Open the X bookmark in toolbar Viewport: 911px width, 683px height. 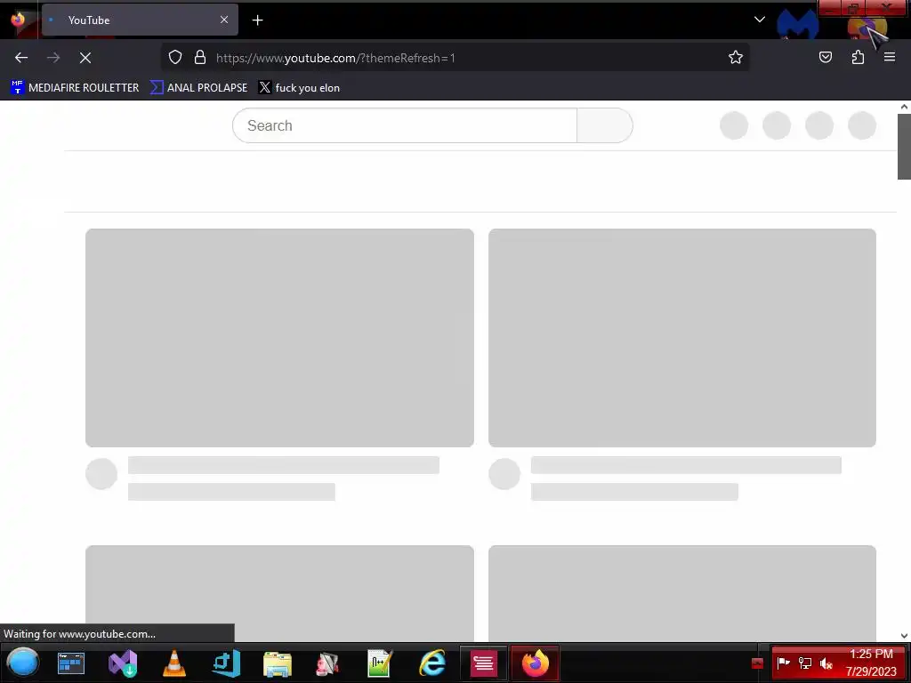click(299, 88)
